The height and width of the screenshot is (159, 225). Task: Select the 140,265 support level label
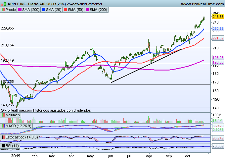(7, 105)
